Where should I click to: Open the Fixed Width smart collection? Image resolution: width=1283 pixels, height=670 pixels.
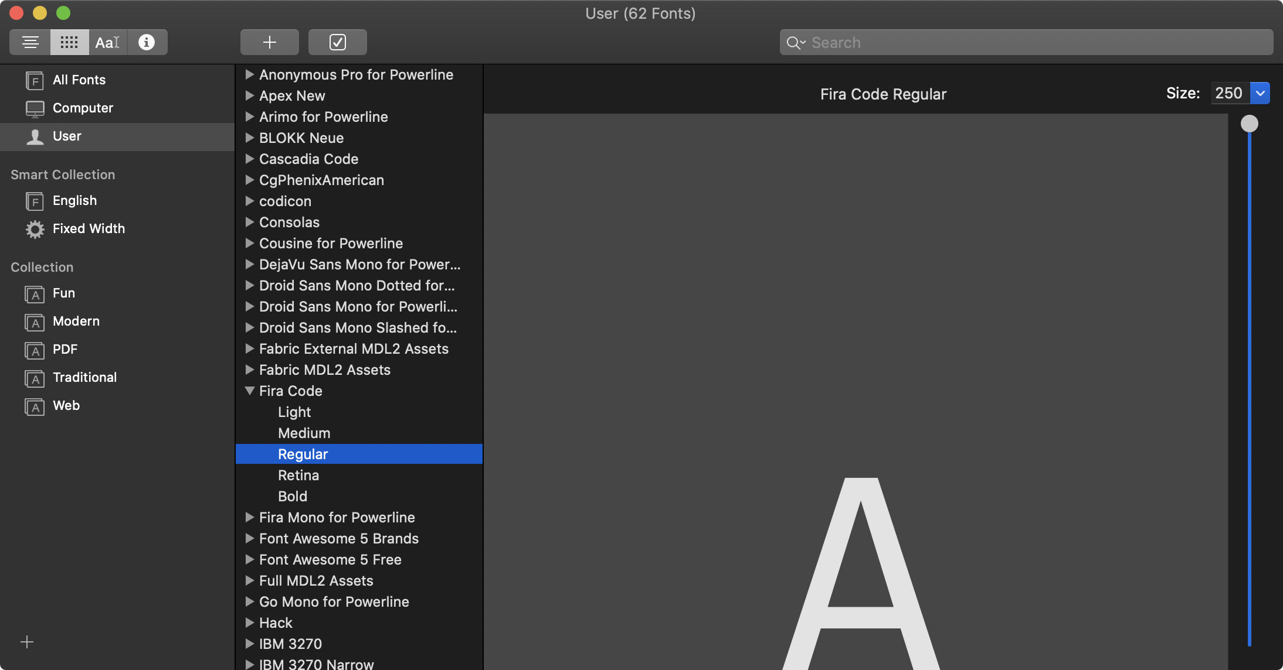point(89,228)
